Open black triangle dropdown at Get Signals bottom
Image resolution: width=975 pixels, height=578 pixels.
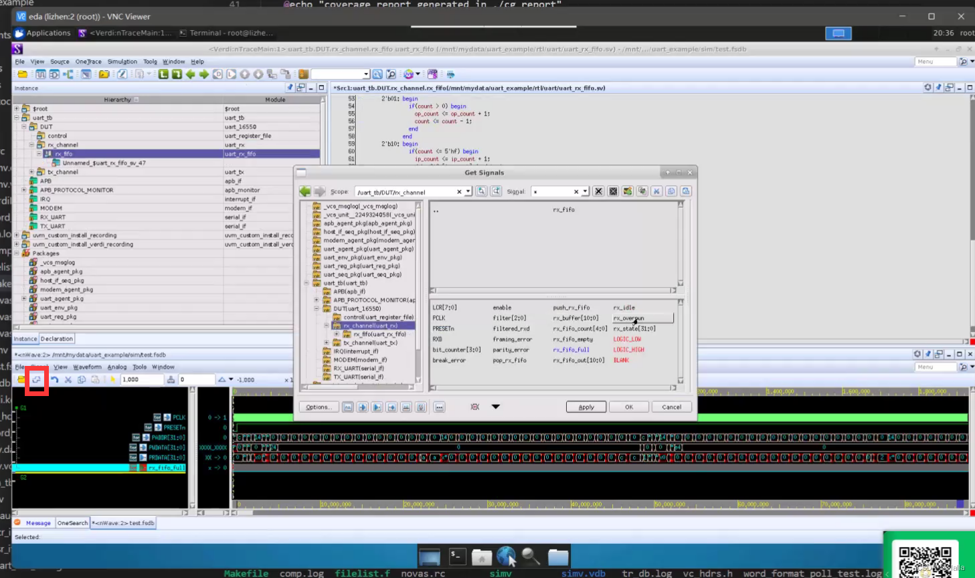pyautogui.click(x=495, y=407)
